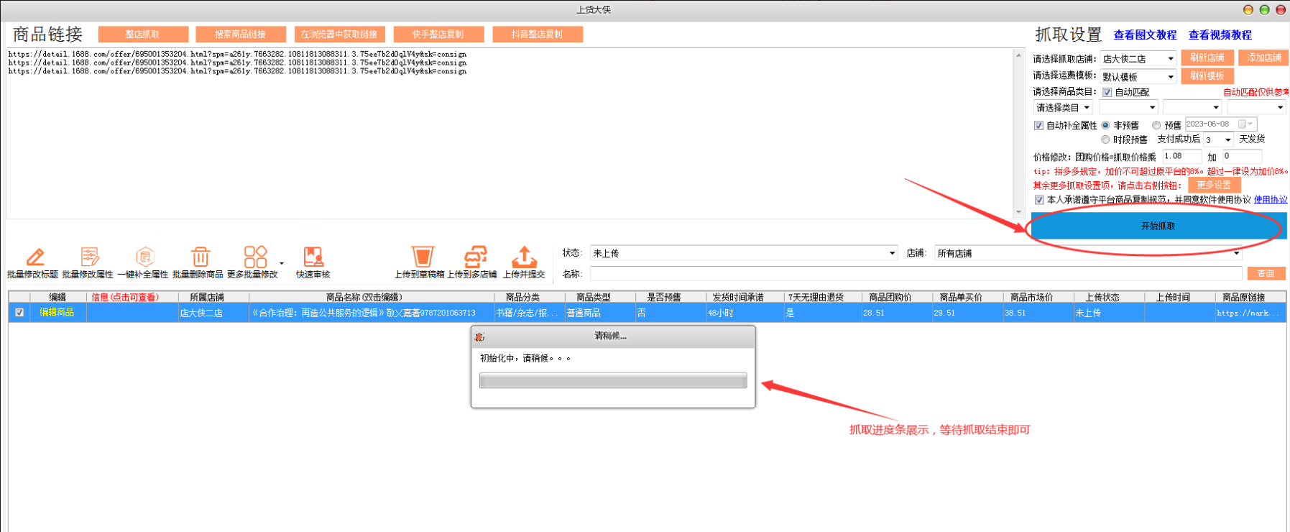1290x532 pixels.
Task: Click 刷新店铺 button
Action: (x=1207, y=58)
